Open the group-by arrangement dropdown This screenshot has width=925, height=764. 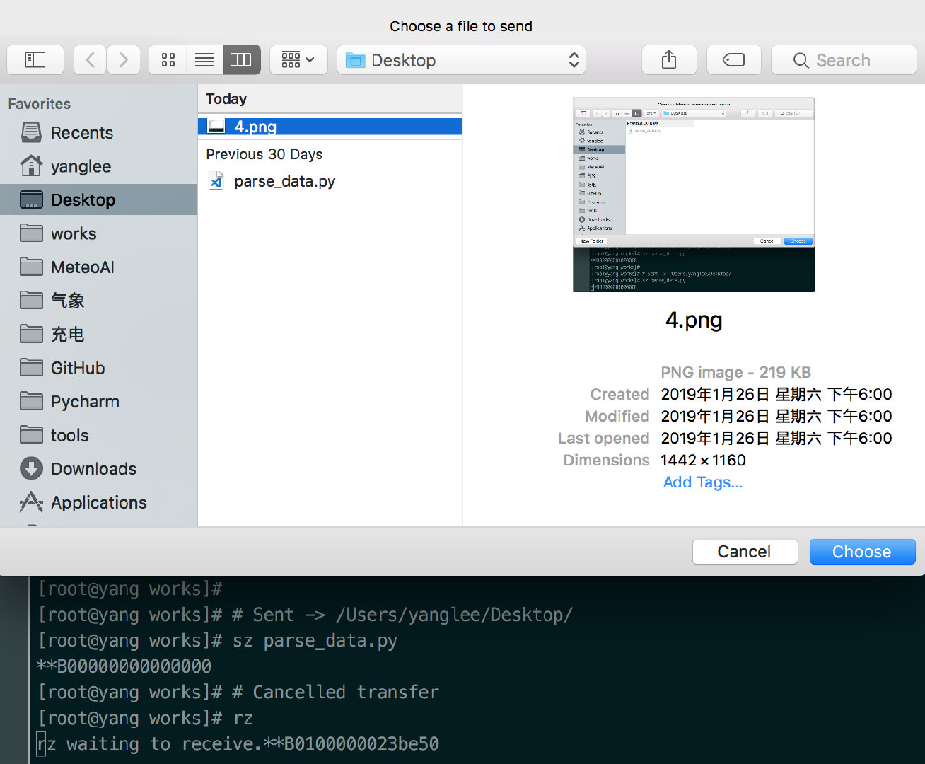tap(298, 60)
